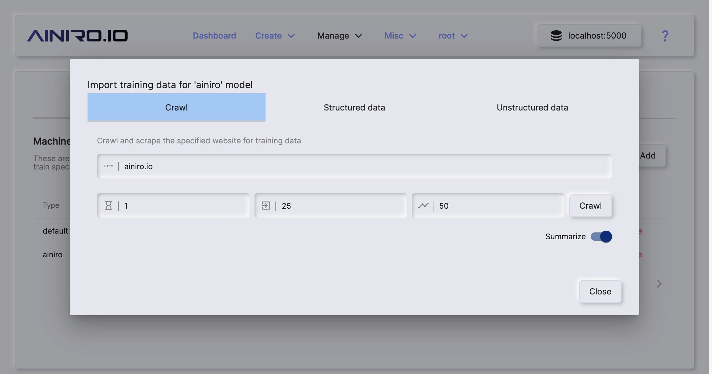The height and width of the screenshot is (374, 712).
Task: Open the Misc dropdown menu
Action: [x=400, y=36]
